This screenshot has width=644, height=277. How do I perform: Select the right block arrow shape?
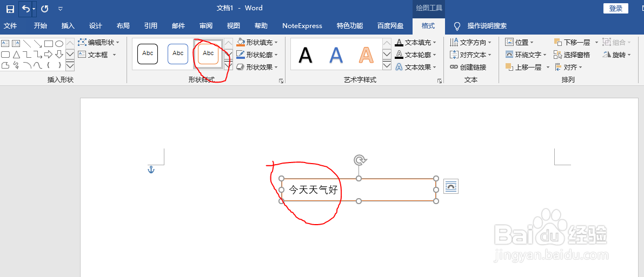[x=49, y=54]
